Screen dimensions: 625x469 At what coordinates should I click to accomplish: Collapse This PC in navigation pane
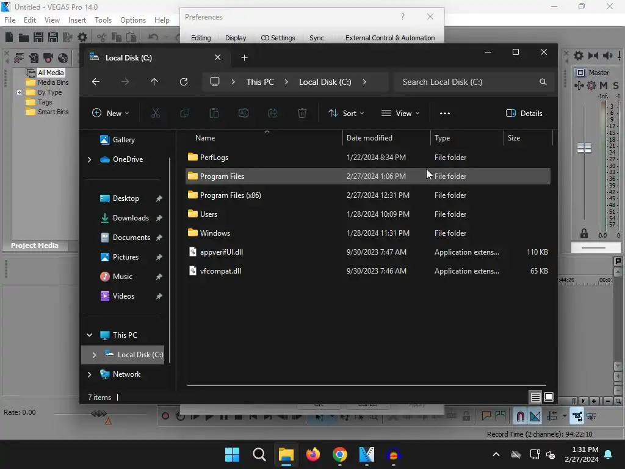coord(89,335)
